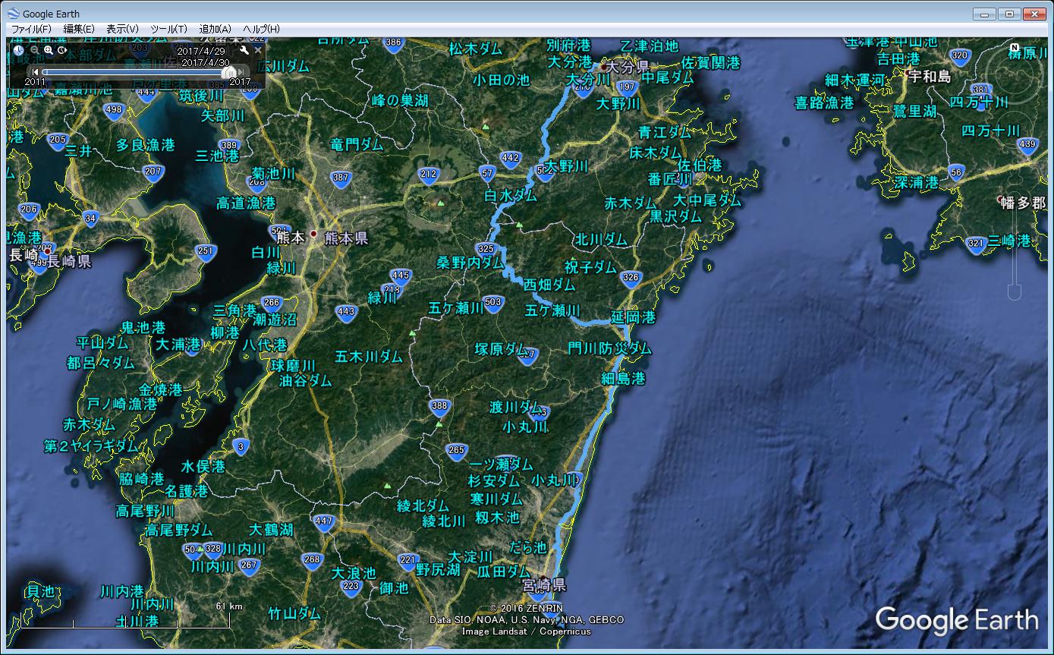
Task: Step forward to the timeline end
Action: pyautogui.click(x=240, y=72)
